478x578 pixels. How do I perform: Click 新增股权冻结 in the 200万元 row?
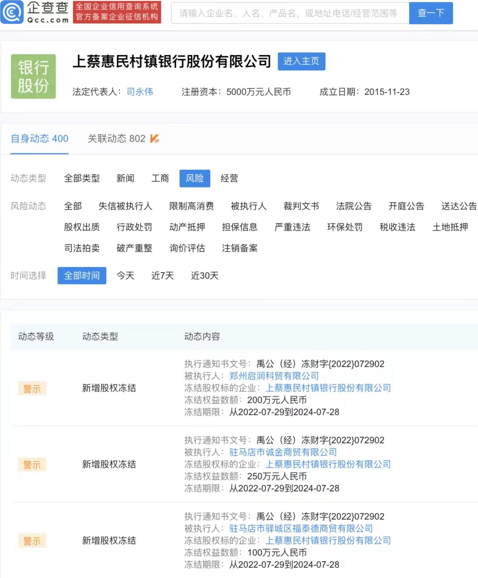point(109,388)
